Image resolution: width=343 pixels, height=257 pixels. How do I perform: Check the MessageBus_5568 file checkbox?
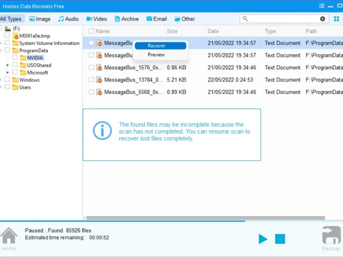91,92
